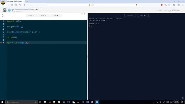Open File Explorer from the taskbar

pyautogui.click(x=45, y=102)
